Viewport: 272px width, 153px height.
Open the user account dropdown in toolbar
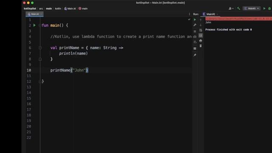[x=231, y=8]
